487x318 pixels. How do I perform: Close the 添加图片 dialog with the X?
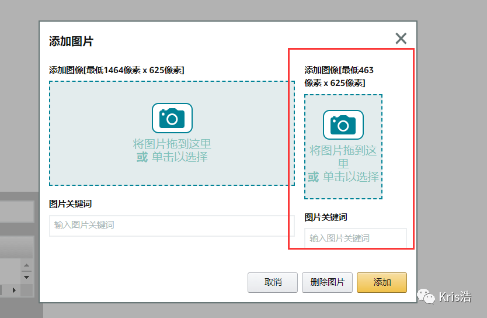point(401,39)
